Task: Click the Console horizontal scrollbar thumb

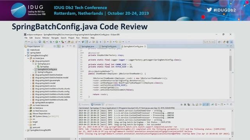Action: 105,139
